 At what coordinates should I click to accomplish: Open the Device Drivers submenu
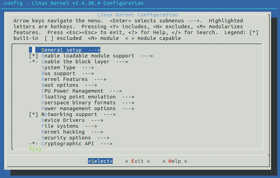72,120
